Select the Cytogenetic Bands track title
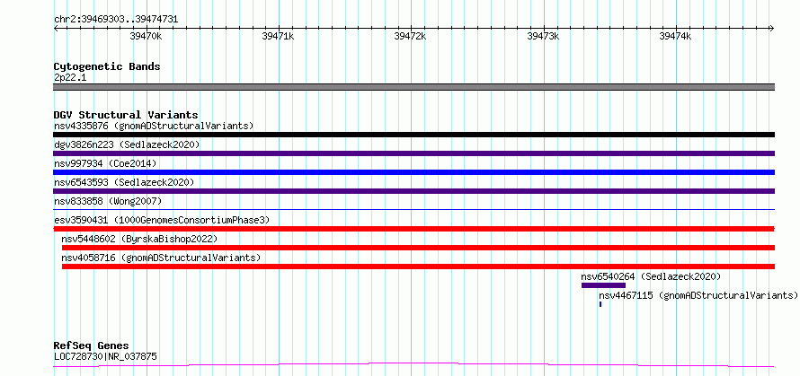 [x=107, y=66]
